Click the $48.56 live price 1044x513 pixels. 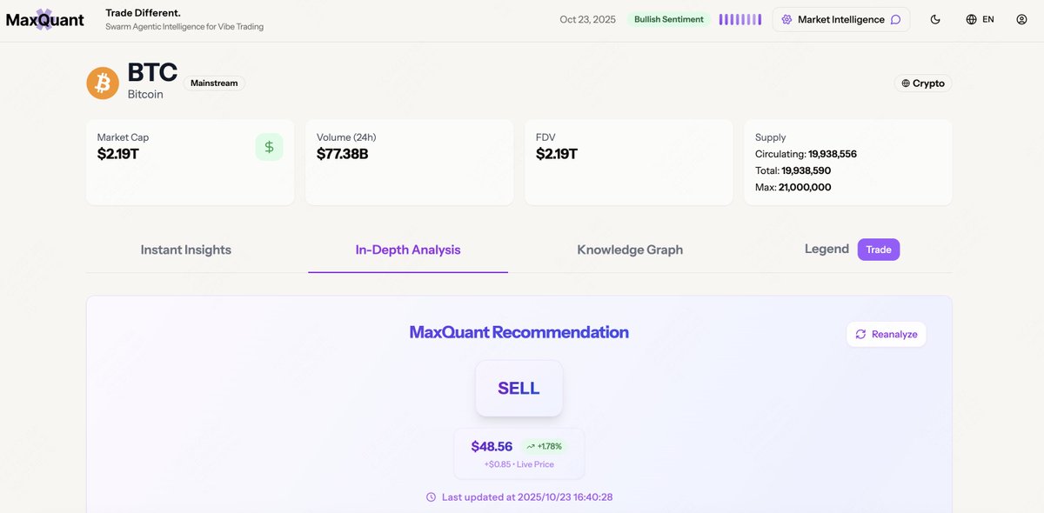[492, 446]
